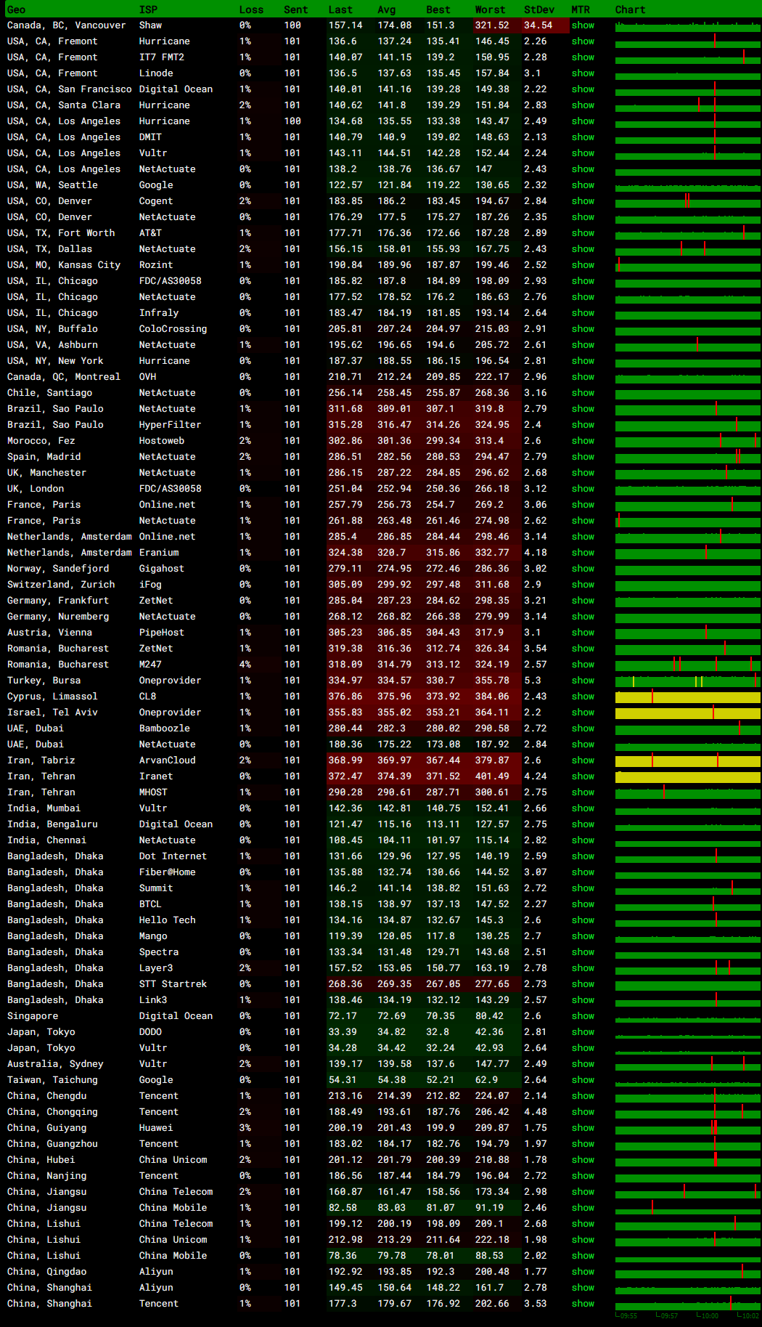Open show link for Canada, Montreal OVH
762x1327 pixels.
582,377
